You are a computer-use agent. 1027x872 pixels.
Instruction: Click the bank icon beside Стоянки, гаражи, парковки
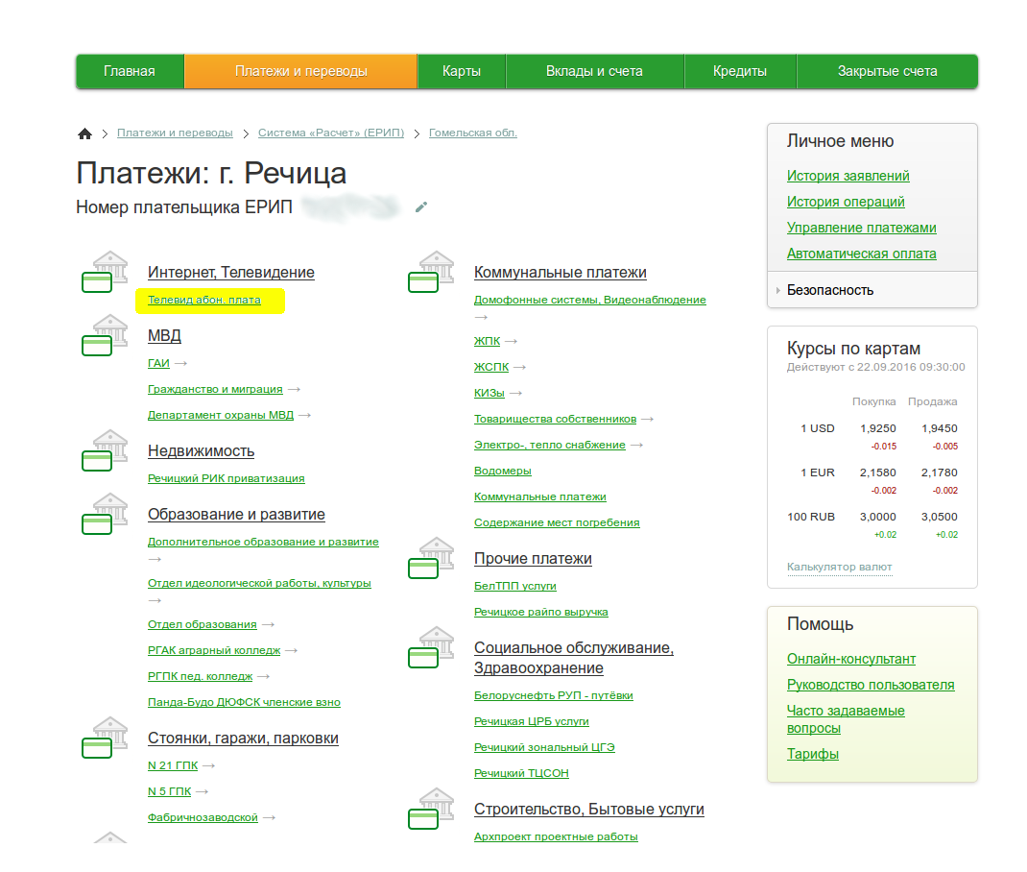pyautogui.click(x=105, y=737)
